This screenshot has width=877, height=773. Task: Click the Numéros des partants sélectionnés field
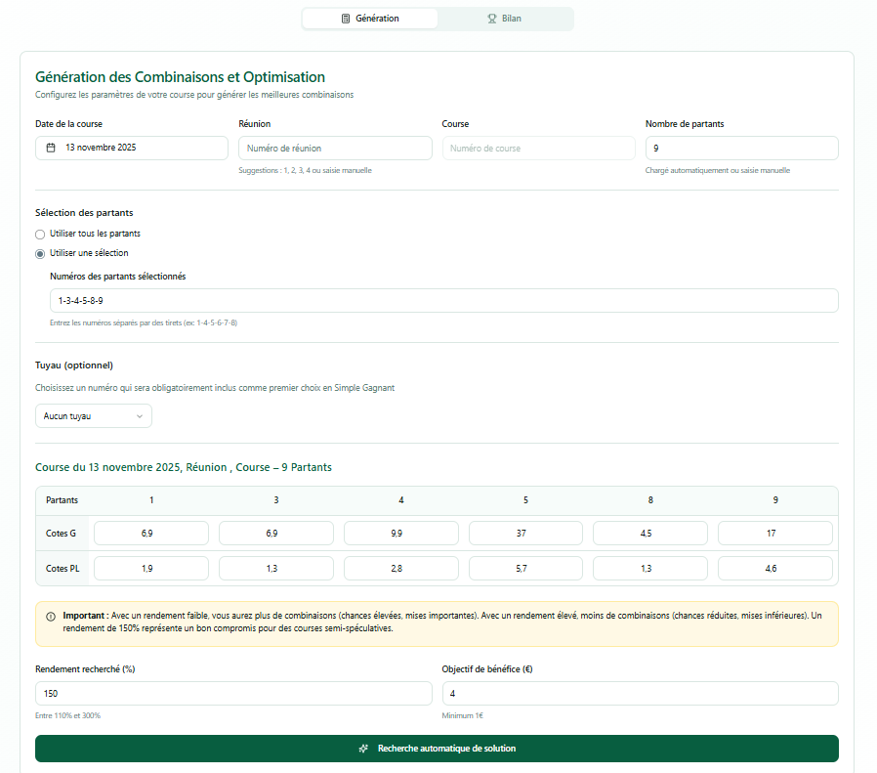[x=443, y=301]
